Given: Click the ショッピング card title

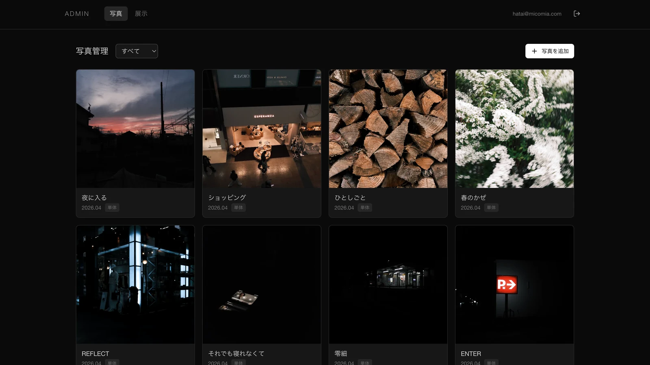Looking at the screenshot, I should [227, 198].
